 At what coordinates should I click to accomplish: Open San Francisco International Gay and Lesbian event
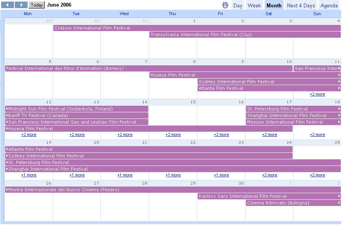pyautogui.click(x=77, y=122)
